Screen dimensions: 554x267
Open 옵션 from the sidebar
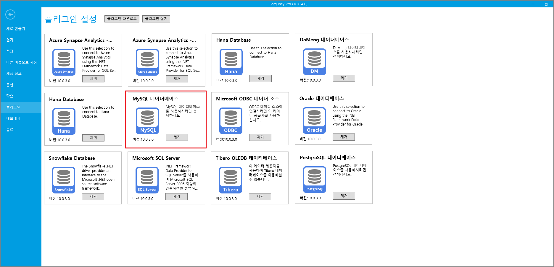tap(10, 85)
